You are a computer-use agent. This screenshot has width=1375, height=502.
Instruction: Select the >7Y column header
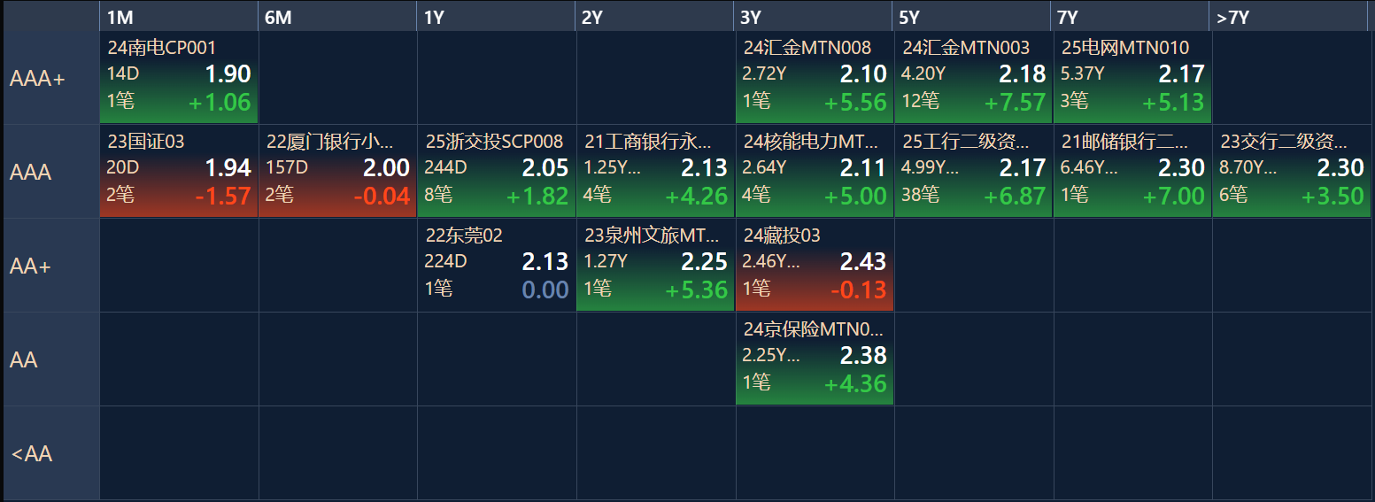1289,17
